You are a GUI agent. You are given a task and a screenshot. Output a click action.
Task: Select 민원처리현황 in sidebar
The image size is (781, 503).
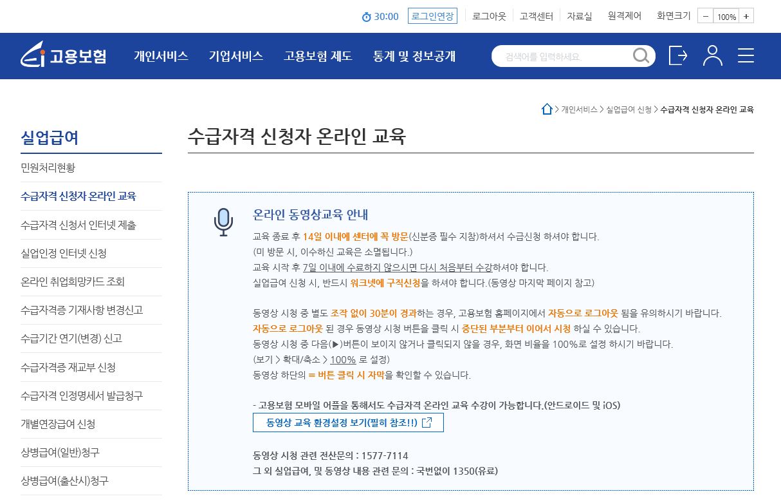click(x=91, y=167)
